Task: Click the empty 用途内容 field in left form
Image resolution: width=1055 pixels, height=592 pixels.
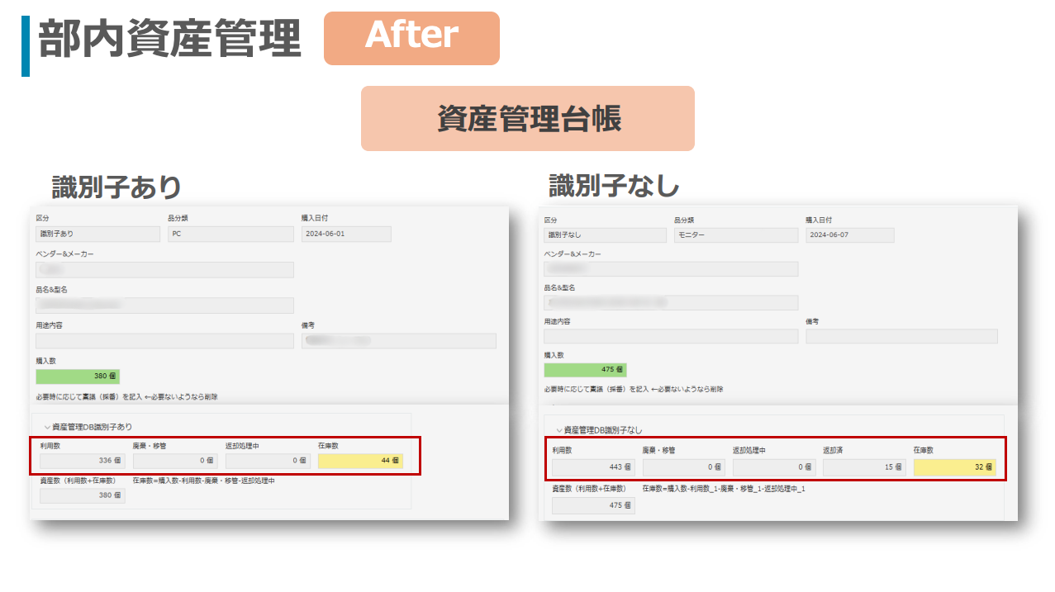Action: (x=164, y=341)
